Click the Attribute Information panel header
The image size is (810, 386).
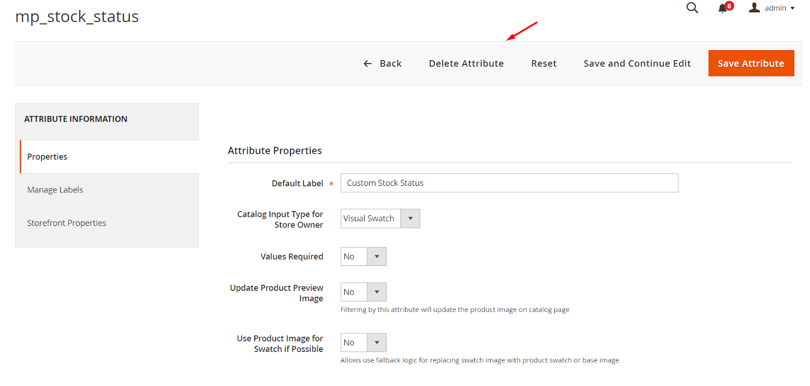[x=76, y=119]
